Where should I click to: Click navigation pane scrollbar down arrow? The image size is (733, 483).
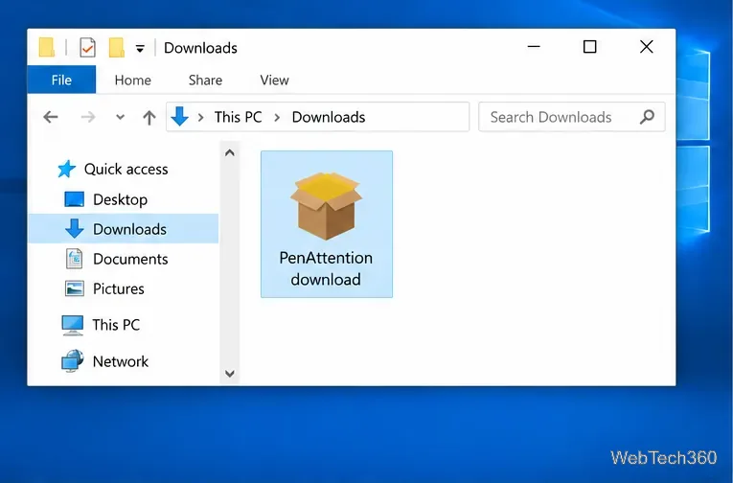(x=230, y=373)
